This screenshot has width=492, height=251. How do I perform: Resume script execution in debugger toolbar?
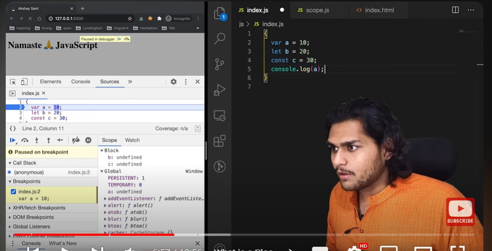[13, 140]
